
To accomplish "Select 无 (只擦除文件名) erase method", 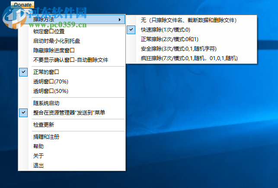I will coord(191,20).
